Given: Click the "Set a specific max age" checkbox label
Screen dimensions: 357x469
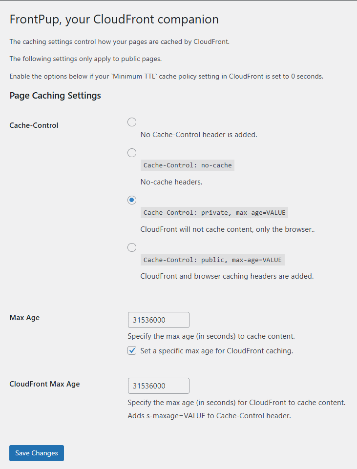Looking at the screenshot, I should 216,351.
